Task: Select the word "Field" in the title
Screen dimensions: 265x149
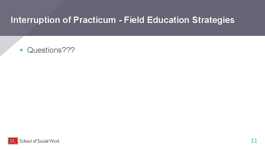Action: pos(134,20)
